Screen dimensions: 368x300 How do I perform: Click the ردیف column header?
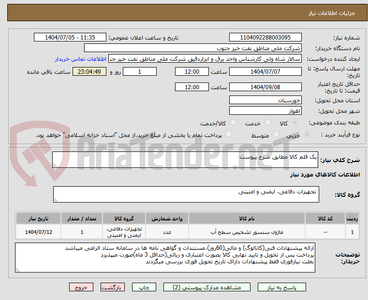point(352,218)
